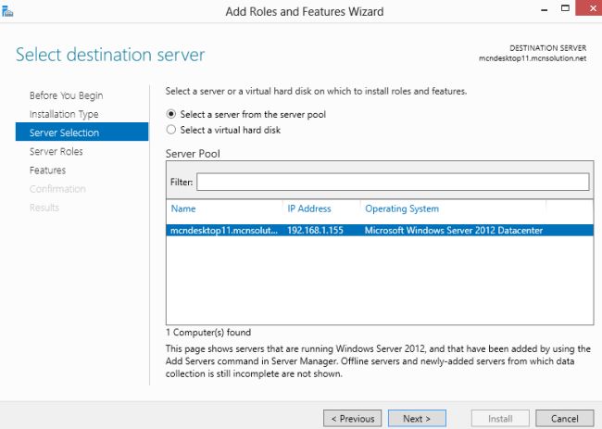Choose 'Select a server from the server pool'
Viewport: 602px width, 429px height.
[x=170, y=114]
